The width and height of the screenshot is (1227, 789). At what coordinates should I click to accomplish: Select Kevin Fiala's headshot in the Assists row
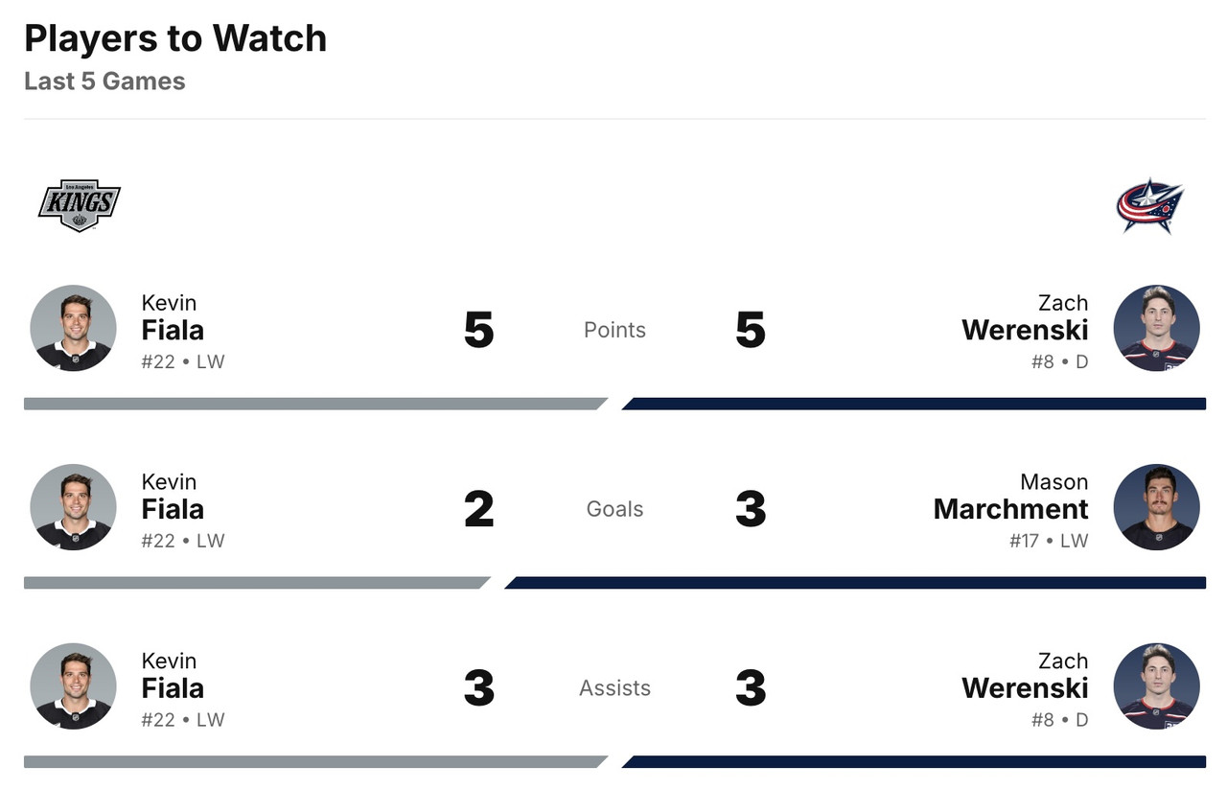pos(73,686)
